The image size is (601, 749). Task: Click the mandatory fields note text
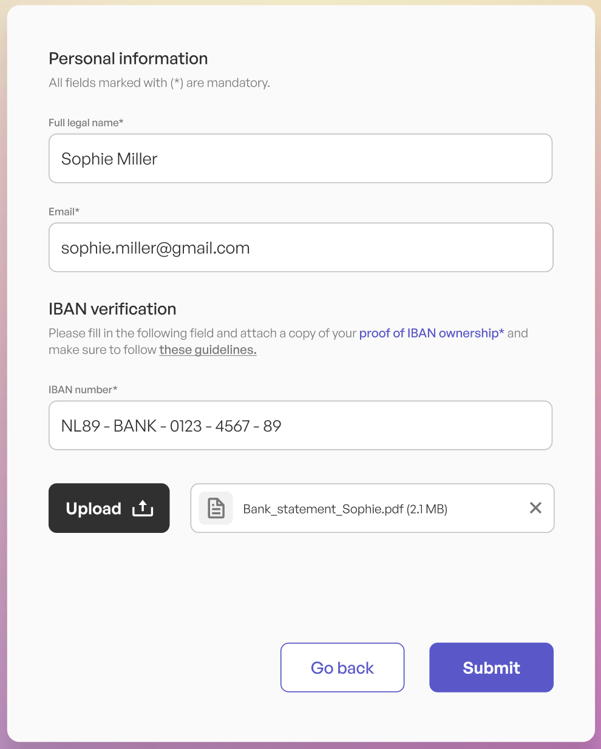coord(159,83)
